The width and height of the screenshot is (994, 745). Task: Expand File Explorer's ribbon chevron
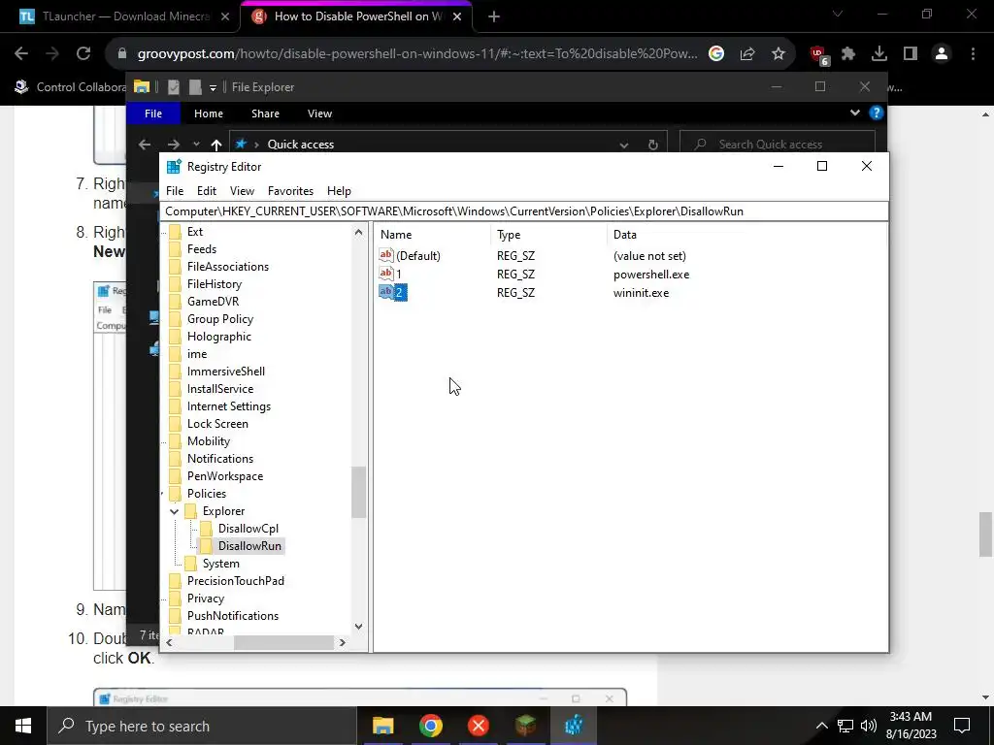click(x=854, y=113)
